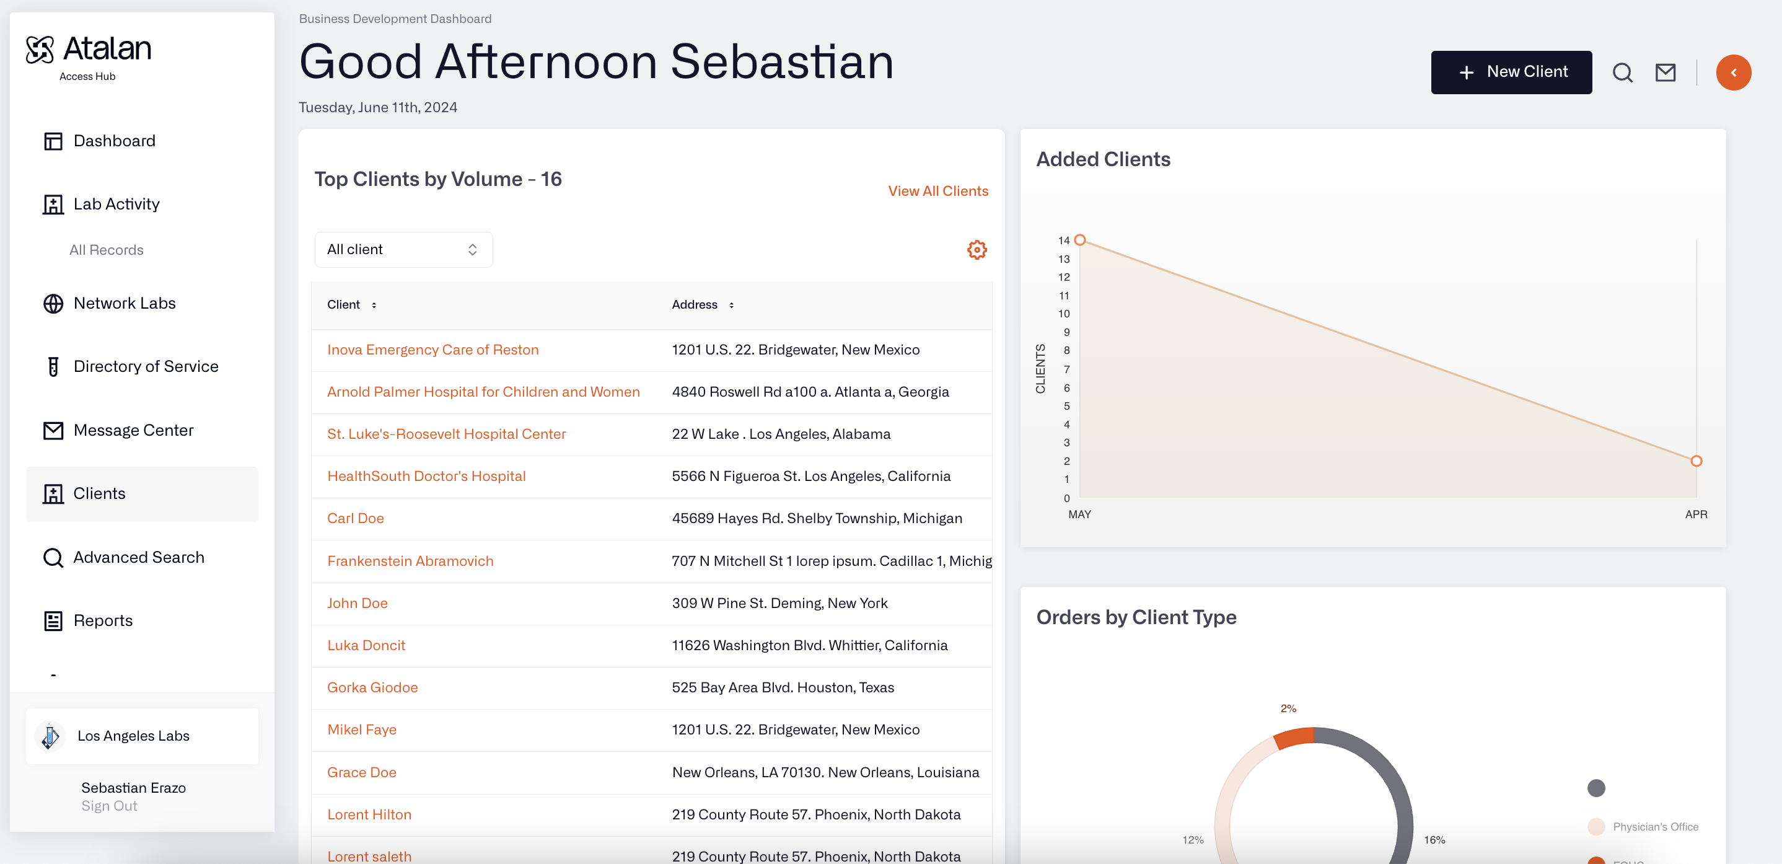Click the search magnifier icon in header
This screenshot has width=1782, height=864.
point(1622,73)
